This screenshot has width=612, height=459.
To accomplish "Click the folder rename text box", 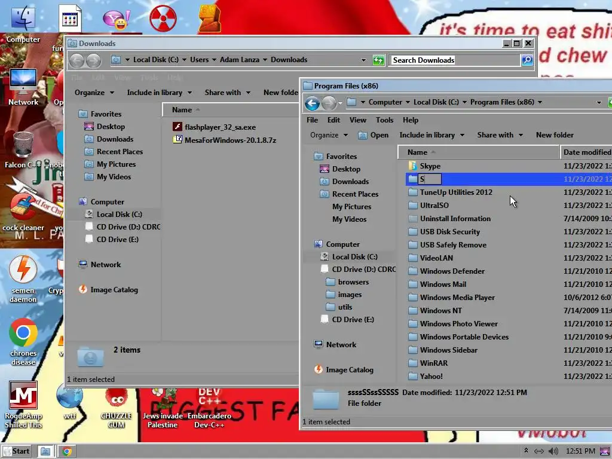I will coord(430,179).
